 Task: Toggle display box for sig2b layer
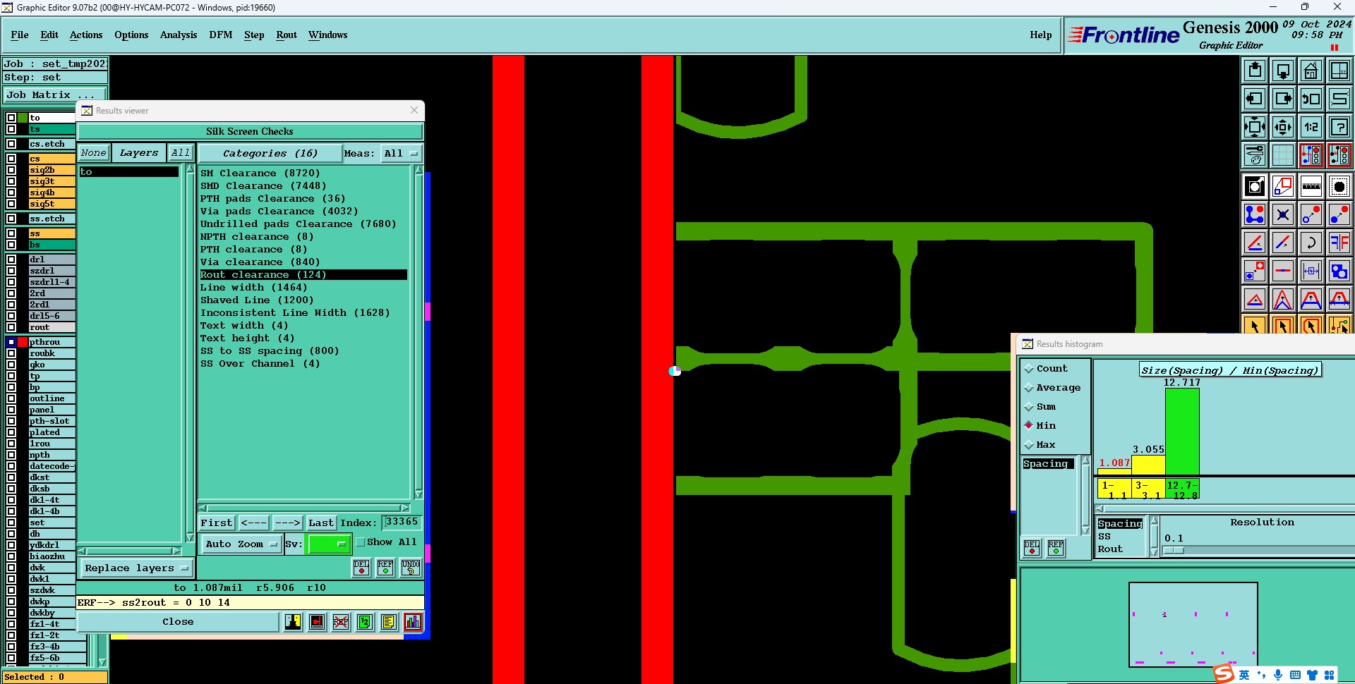tap(11, 170)
